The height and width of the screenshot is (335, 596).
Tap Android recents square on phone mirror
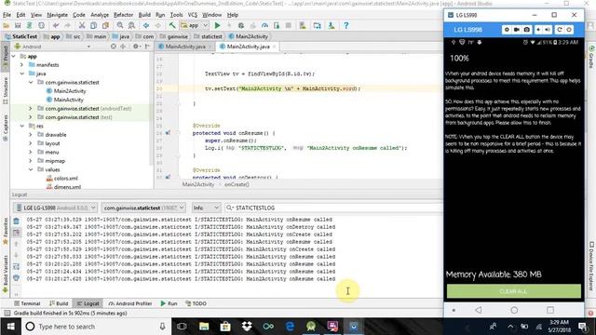550,310
